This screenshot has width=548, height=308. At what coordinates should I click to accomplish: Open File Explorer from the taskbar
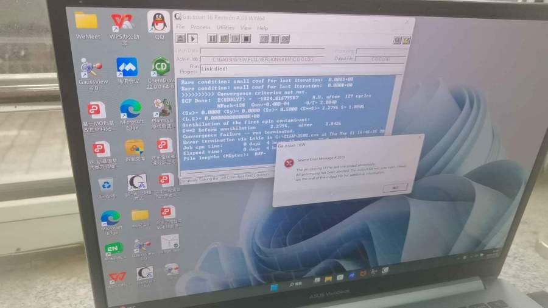tap(328, 279)
